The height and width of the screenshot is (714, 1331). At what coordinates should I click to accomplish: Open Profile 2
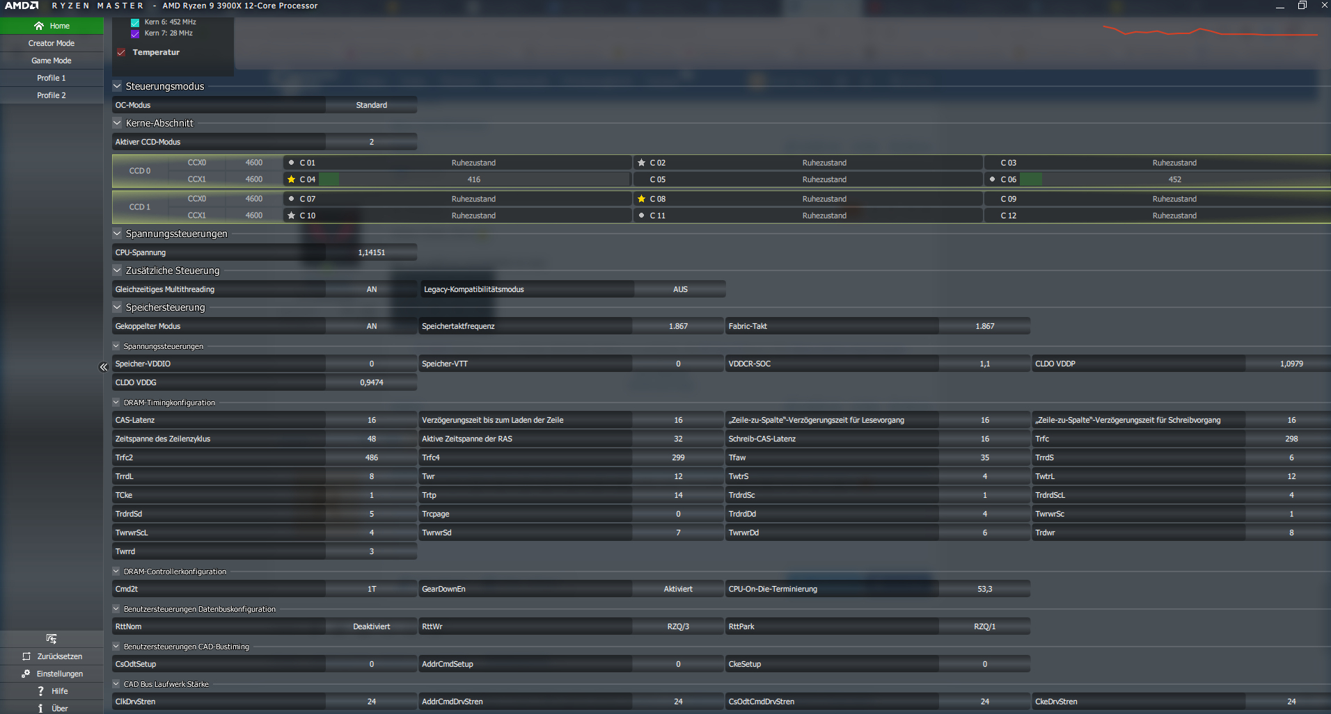tap(52, 95)
